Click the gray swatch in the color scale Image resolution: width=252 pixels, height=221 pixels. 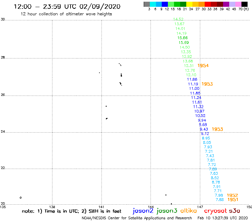click(x=147, y=4)
